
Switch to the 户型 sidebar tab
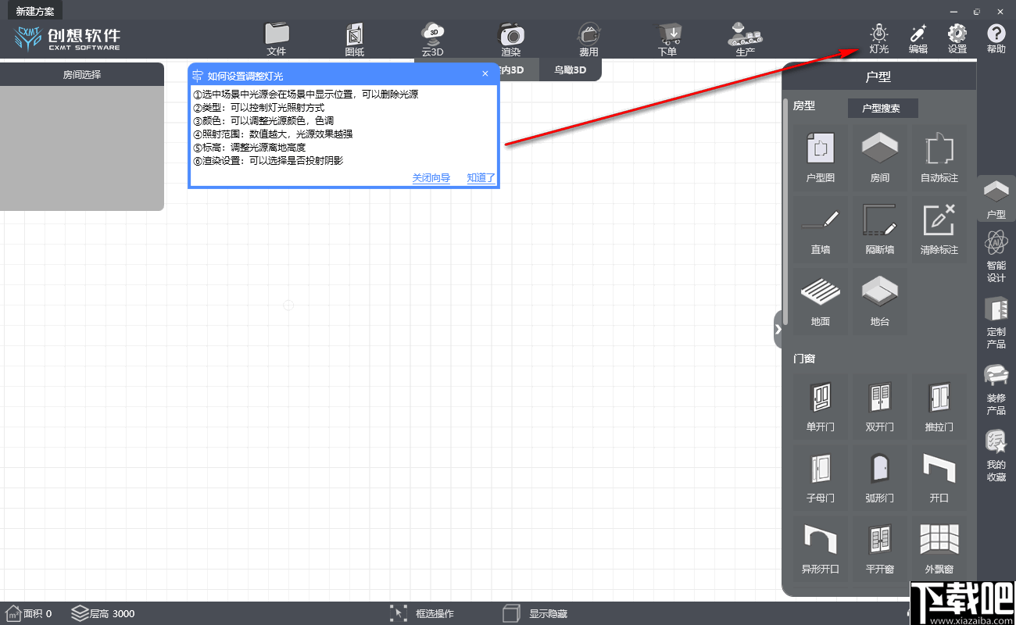click(x=996, y=200)
